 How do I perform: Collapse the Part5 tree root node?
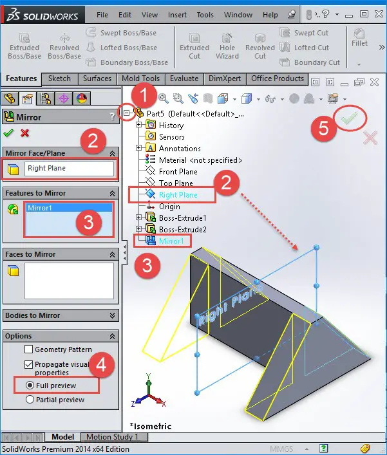tap(127, 113)
